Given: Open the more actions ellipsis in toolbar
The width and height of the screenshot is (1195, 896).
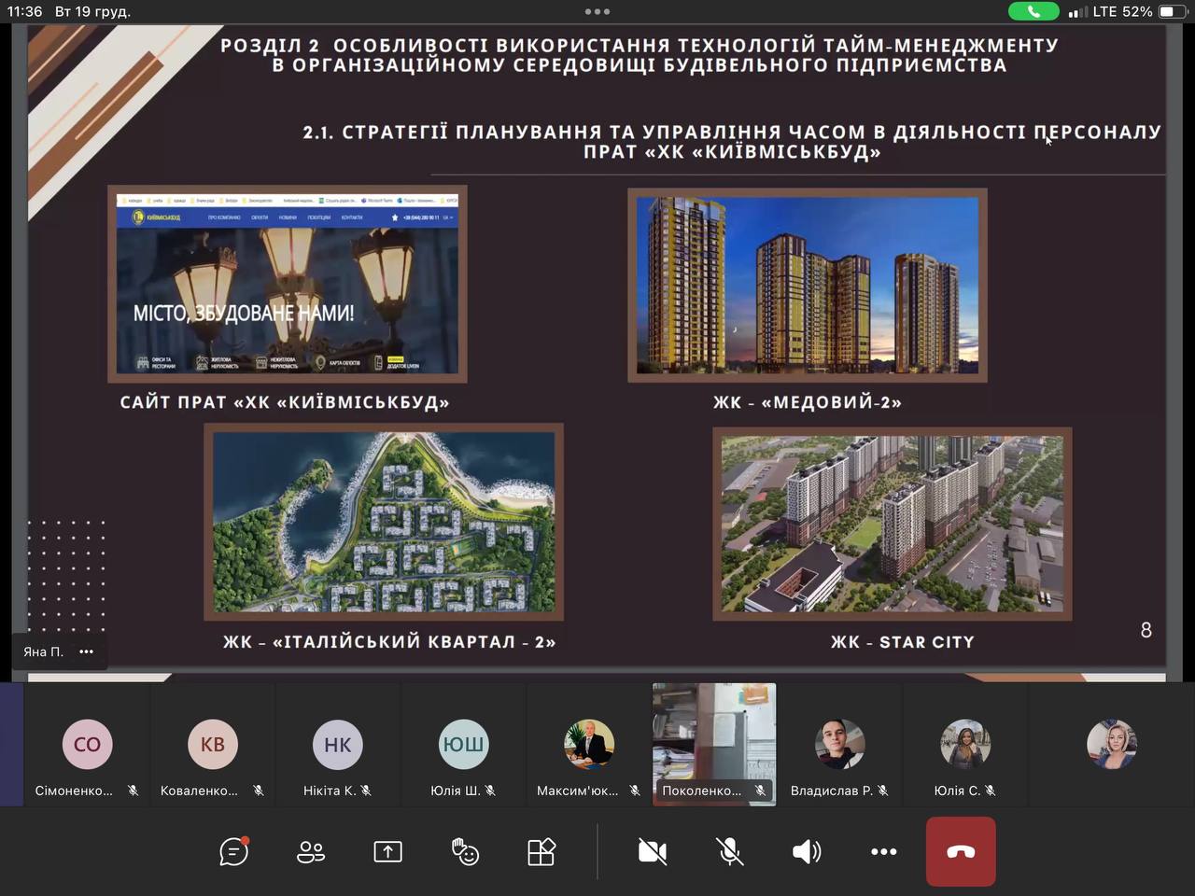Looking at the screenshot, I should [883, 851].
